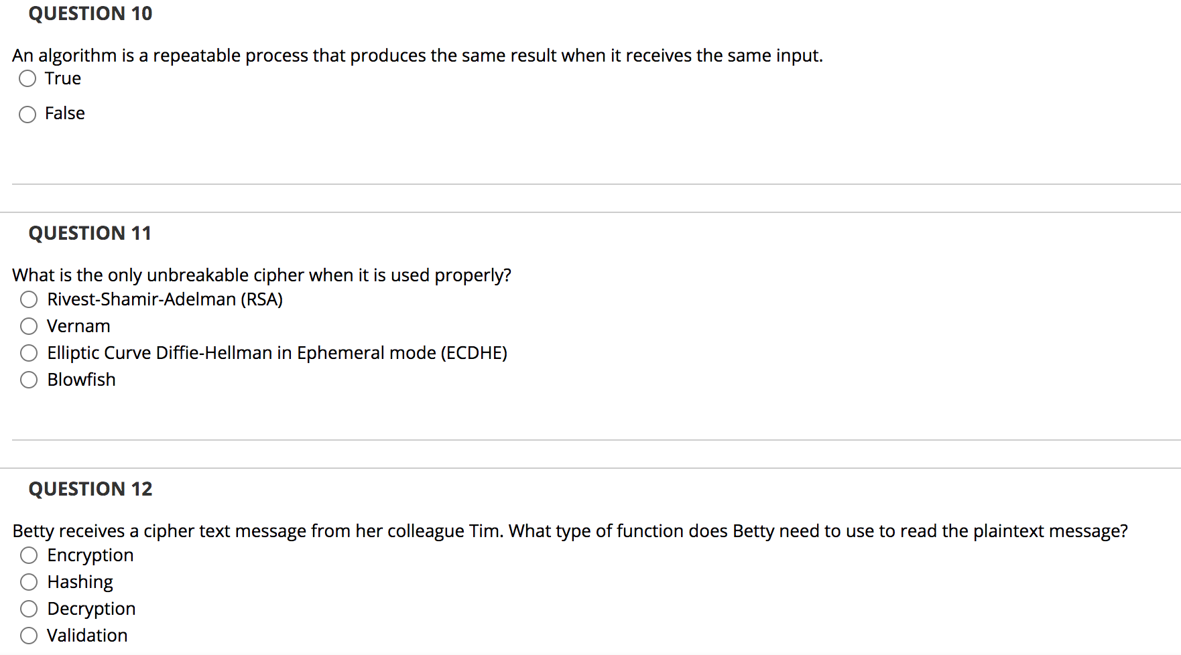Select False for Question 10
Image resolution: width=1181 pixels, height=655 pixels.
[27, 114]
